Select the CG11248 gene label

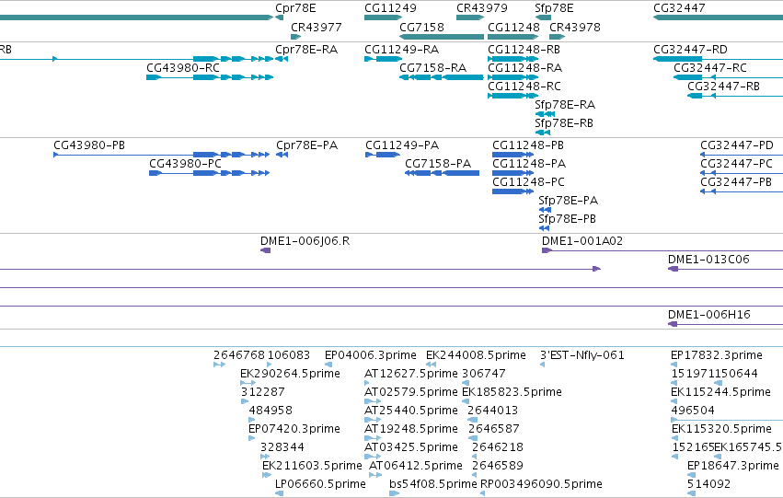coord(513,27)
